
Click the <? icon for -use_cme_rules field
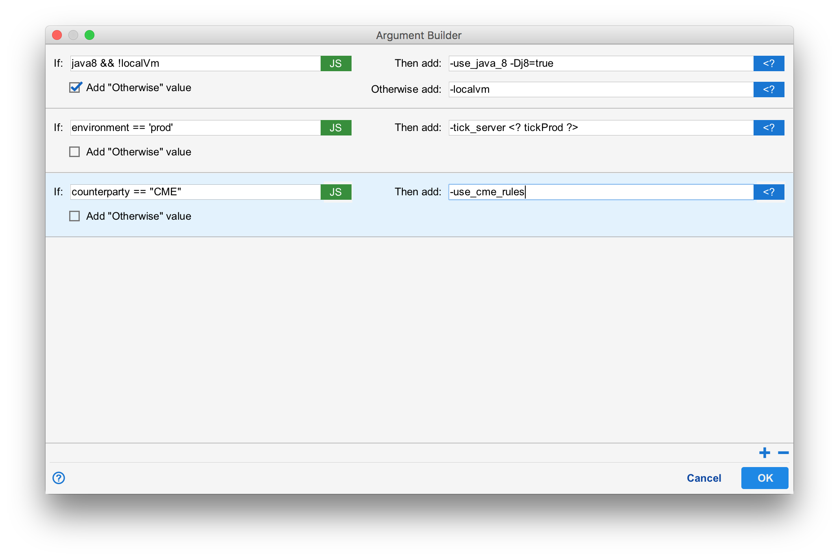769,192
